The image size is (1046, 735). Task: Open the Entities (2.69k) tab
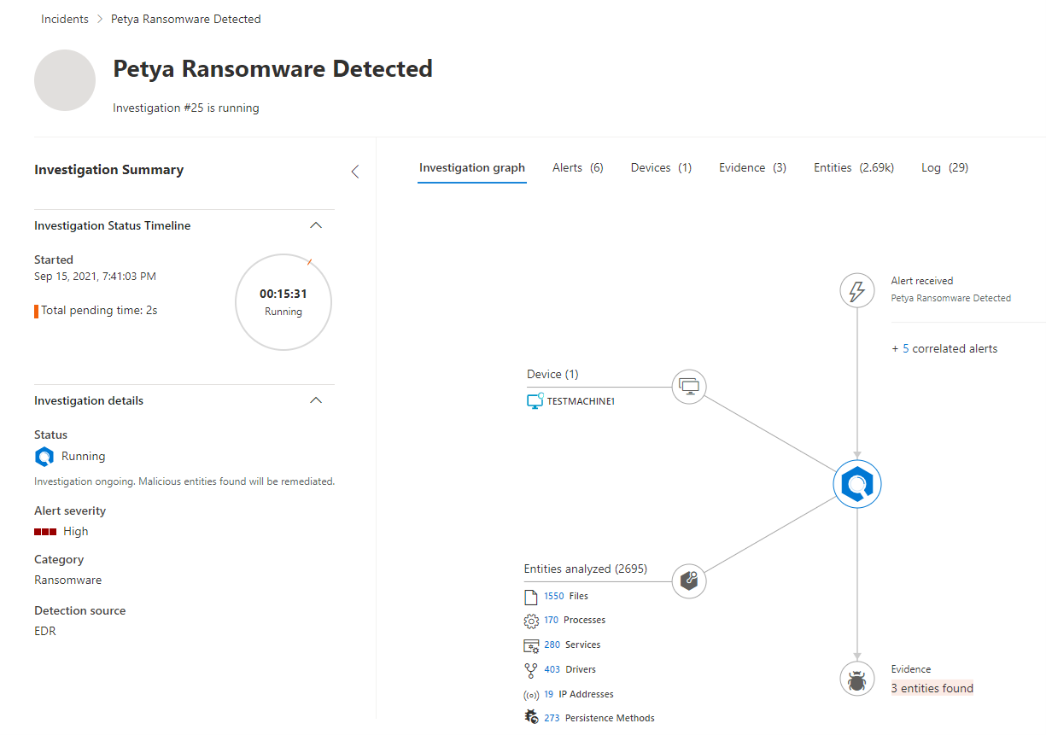point(853,167)
